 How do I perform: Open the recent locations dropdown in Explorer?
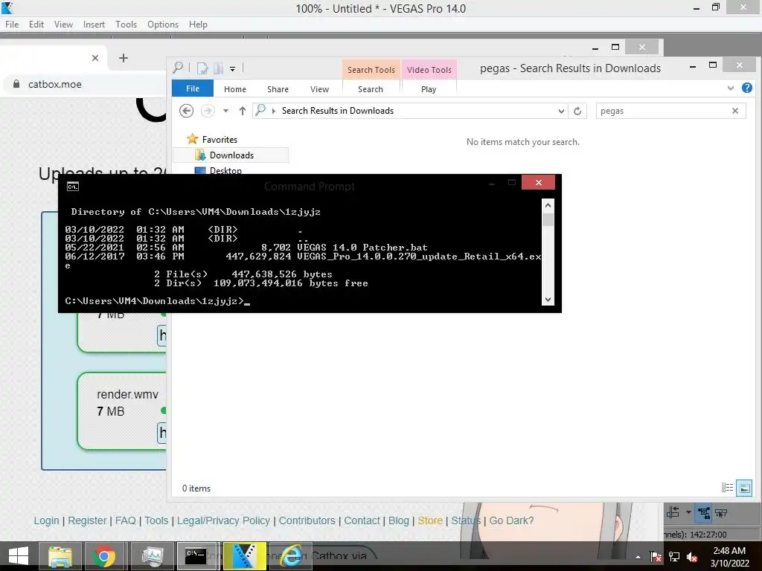point(225,111)
